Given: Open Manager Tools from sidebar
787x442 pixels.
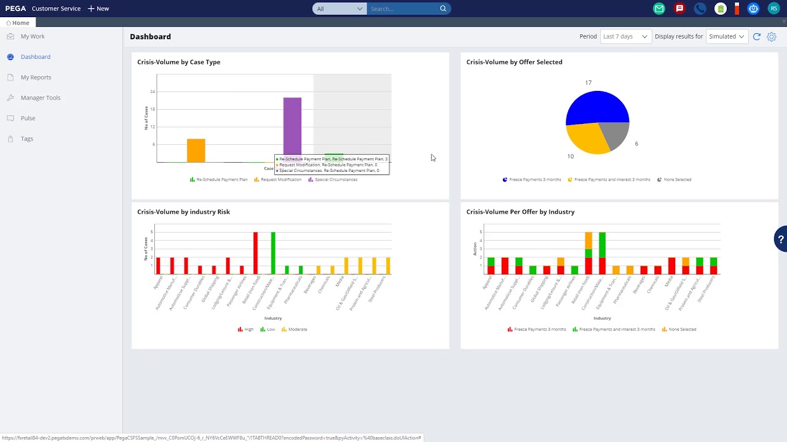Looking at the screenshot, I should click(41, 98).
